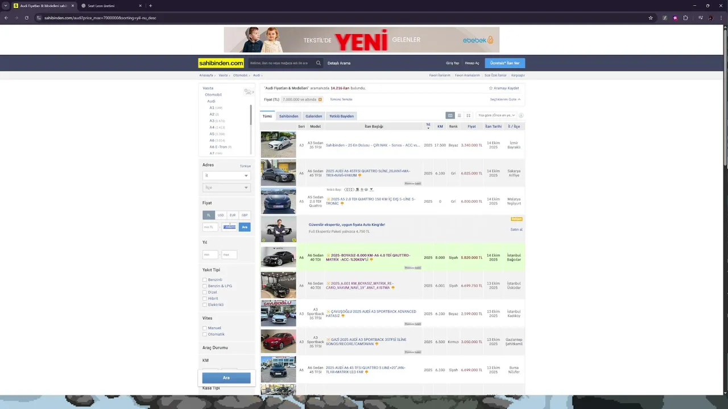Viewport: 728px width, 409px height.
Task: Click the search magnifier icon
Action: click(x=318, y=63)
